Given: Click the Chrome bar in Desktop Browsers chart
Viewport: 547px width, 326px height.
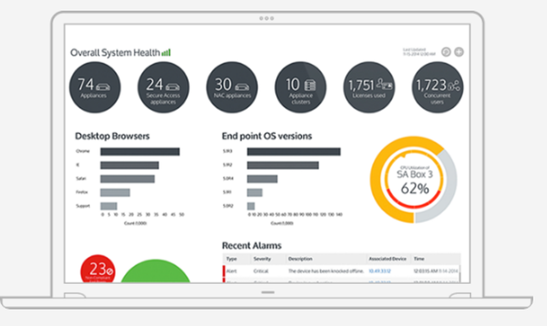Looking at the screenshot, I should tap(138, 150).
